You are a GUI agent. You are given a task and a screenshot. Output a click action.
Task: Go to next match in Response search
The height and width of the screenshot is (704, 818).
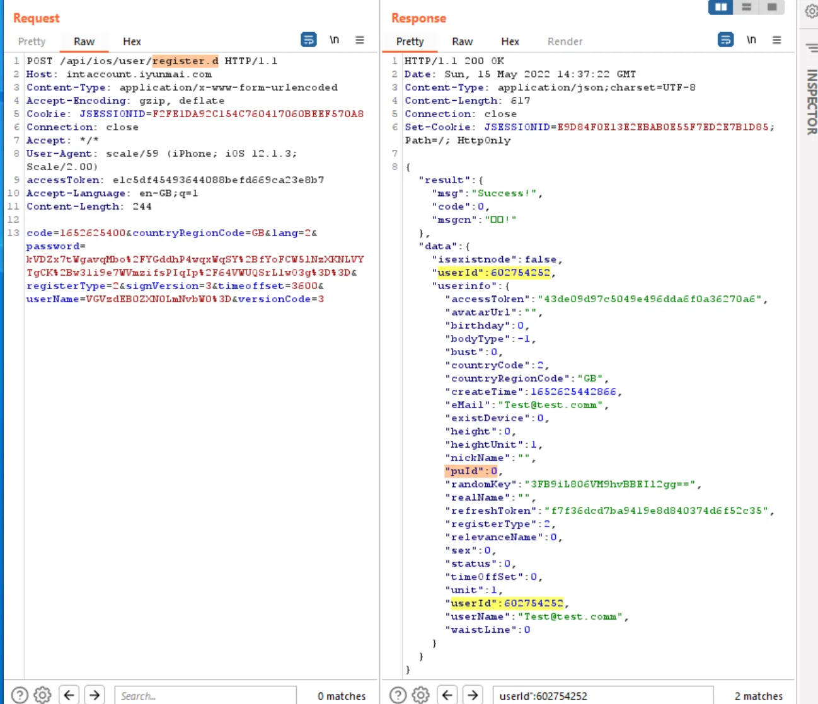[x=473, y=695]
